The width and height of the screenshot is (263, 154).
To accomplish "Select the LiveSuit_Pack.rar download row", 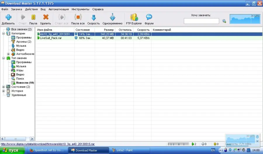I will (x=149, y=38).
